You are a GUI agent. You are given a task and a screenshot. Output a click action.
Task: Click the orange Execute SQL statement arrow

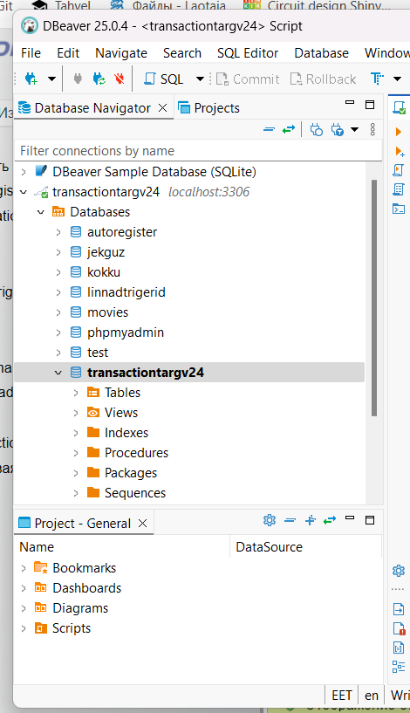(399, 132)
